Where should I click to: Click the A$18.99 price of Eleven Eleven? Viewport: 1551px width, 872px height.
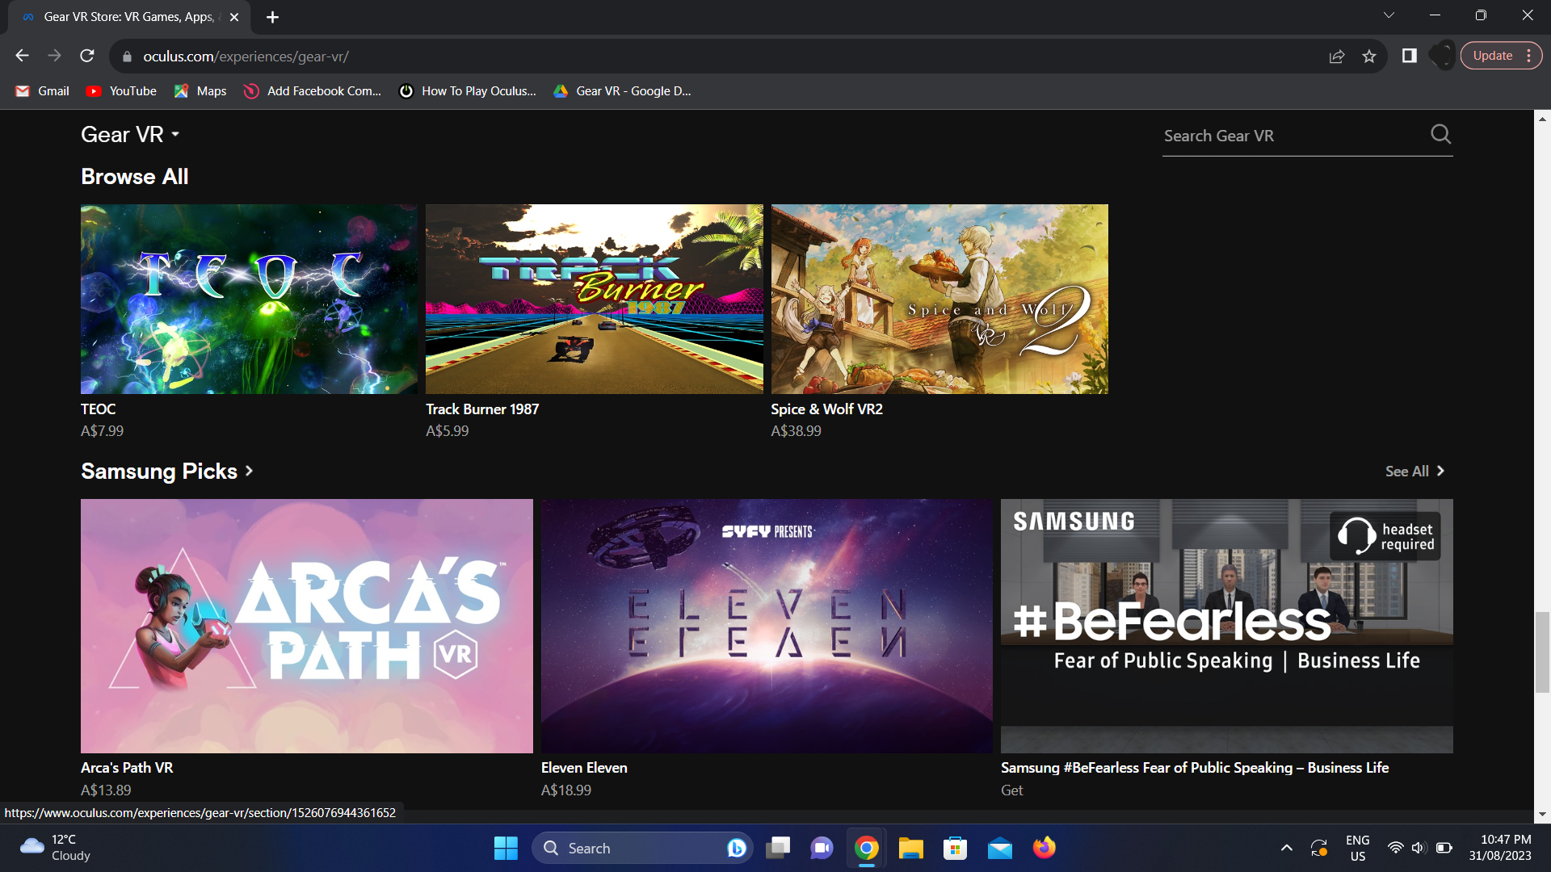(x=566, y=790)
